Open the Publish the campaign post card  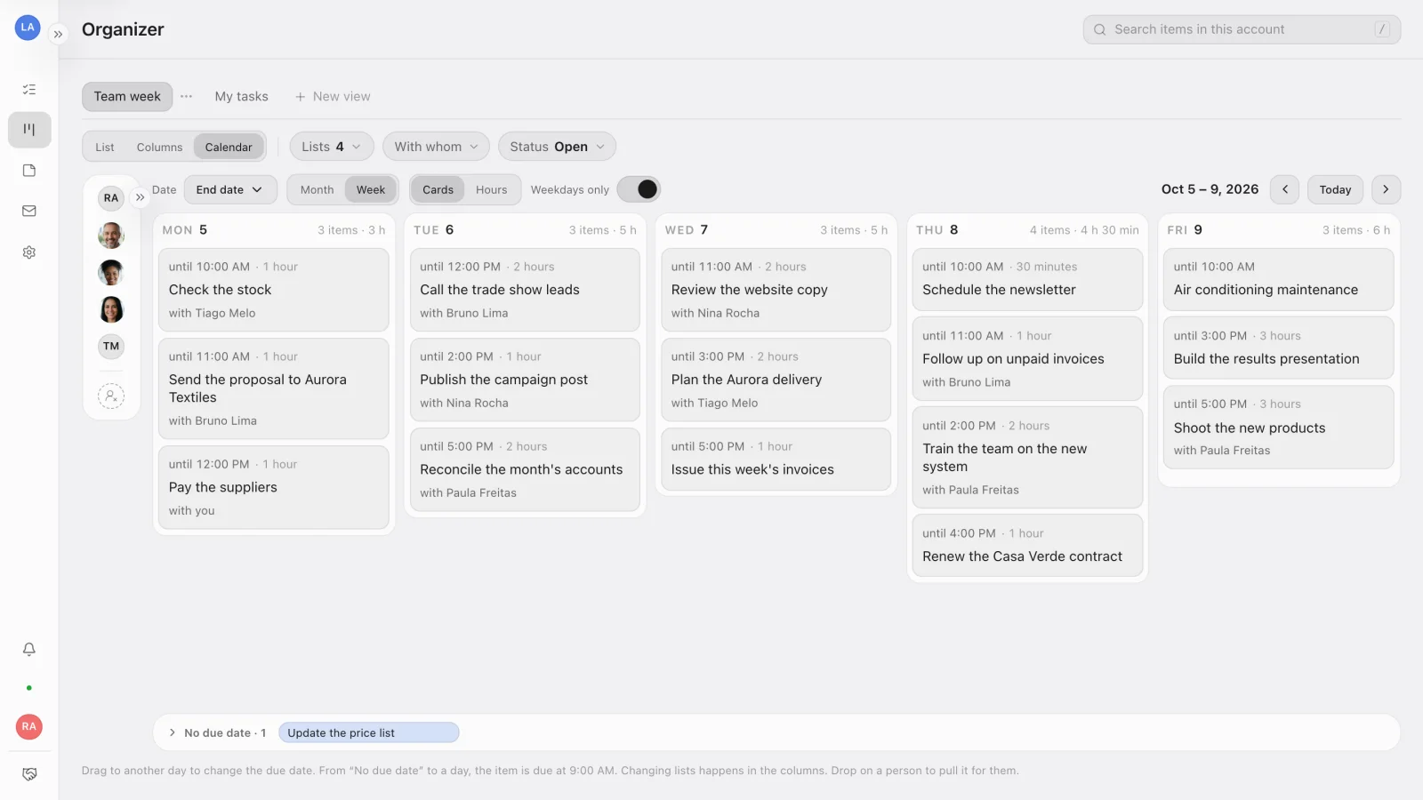(x=525, y=380)
